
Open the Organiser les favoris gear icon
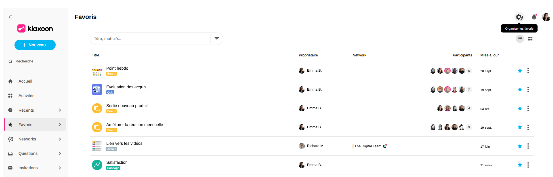519,17
